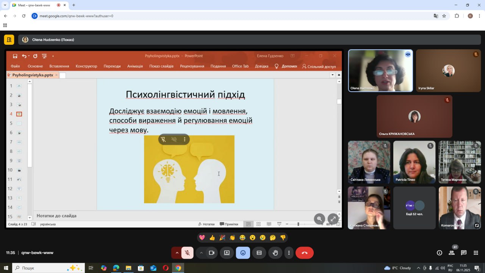Click the emoji reactions button
Screen dimensions: 485x273
coord(243,253)
